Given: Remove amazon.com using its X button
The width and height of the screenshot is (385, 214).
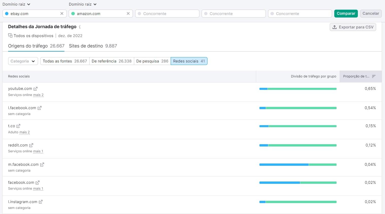Looking at the screenshot, I should (128, 13).
